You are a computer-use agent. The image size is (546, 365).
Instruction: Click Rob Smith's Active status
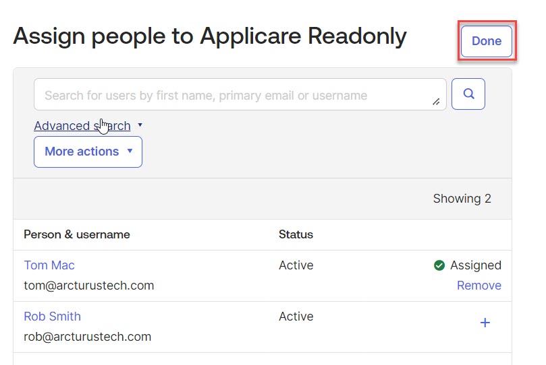[296, 317]
